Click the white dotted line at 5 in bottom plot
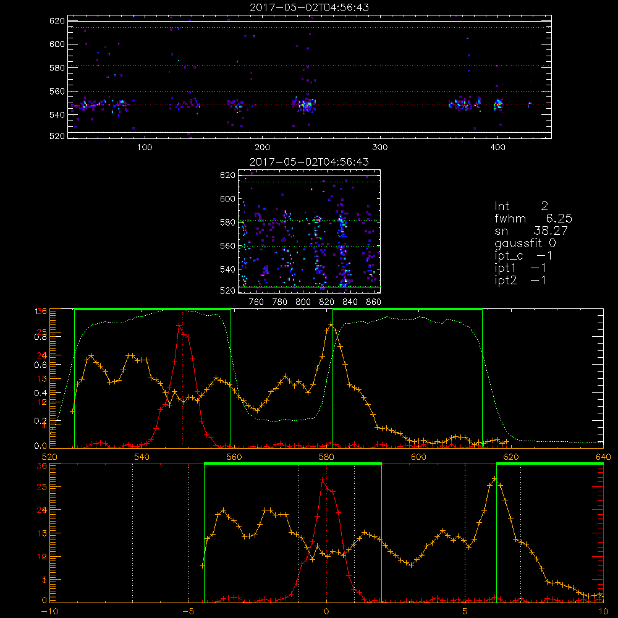Screen dimensions: 618x618 (465, 533)
